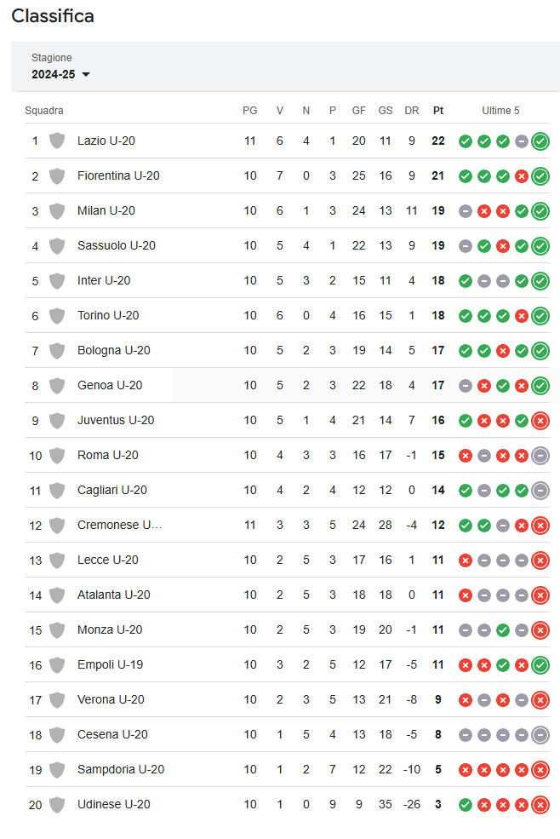Viewport: 560px width, 839px height.
Task: Open the Inter U-20 team row
Action: pyautogui.click(x=287, y=280)
